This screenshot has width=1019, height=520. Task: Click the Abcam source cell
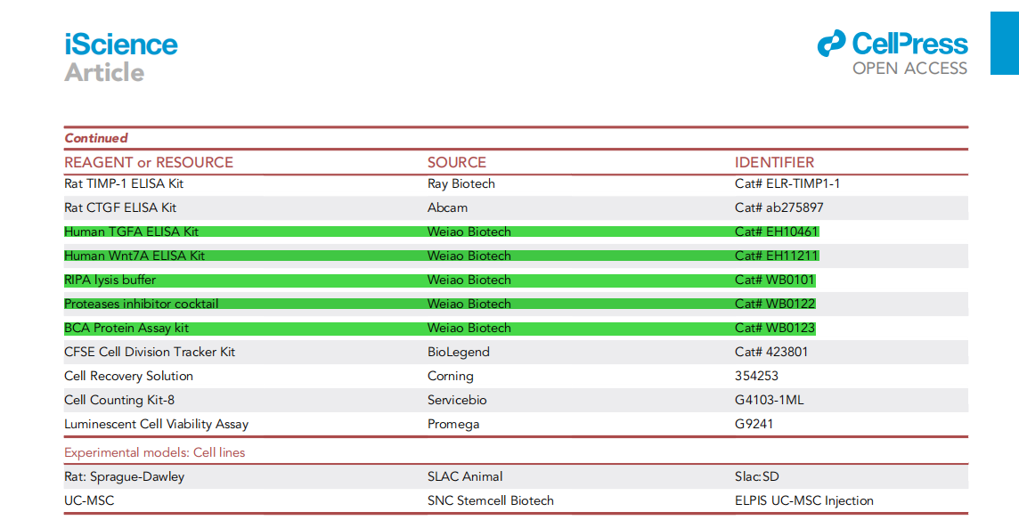[x=450, y=207]
